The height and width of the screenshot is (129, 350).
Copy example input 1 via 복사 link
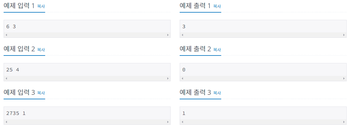[x=41, y=6]
